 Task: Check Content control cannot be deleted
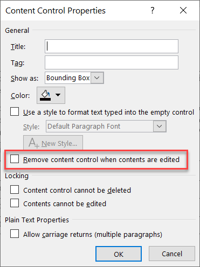(15, 189)
